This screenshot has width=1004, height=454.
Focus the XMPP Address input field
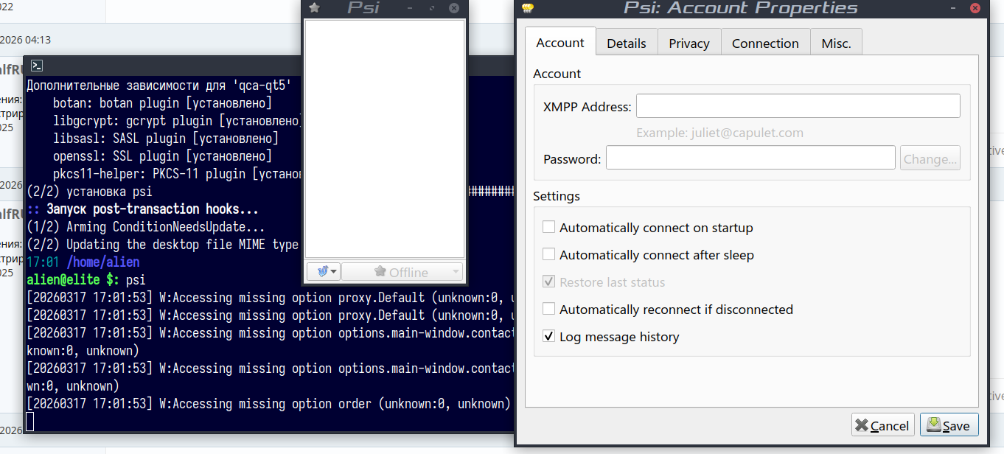point(798,106)
